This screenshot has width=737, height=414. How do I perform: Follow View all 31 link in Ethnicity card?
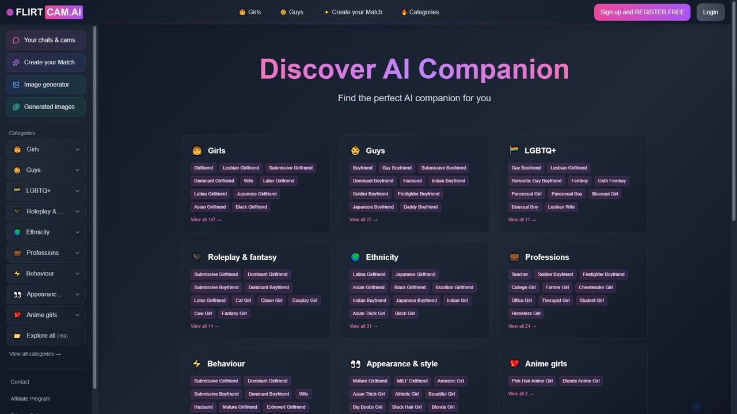coord(363,326)
